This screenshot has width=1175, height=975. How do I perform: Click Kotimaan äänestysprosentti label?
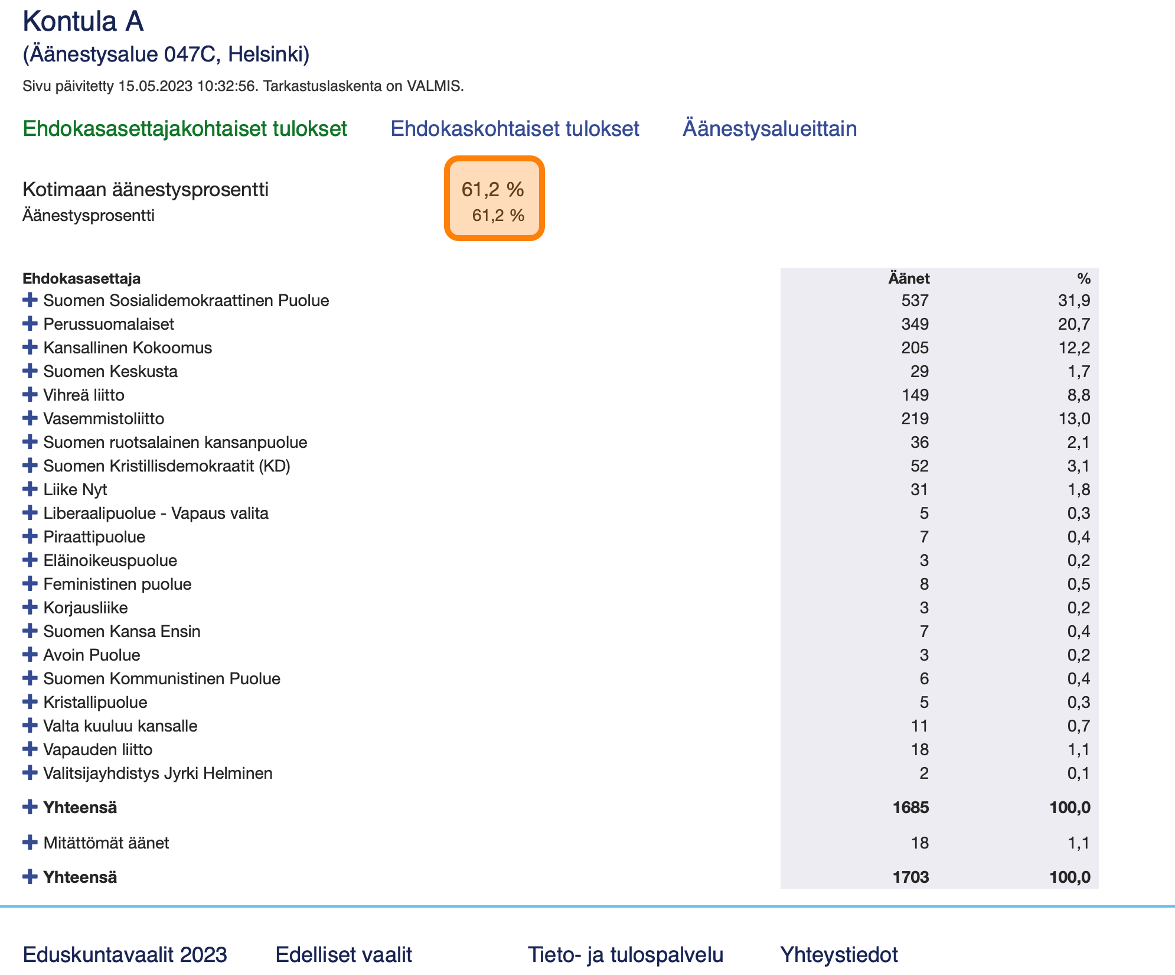(145, 190)
